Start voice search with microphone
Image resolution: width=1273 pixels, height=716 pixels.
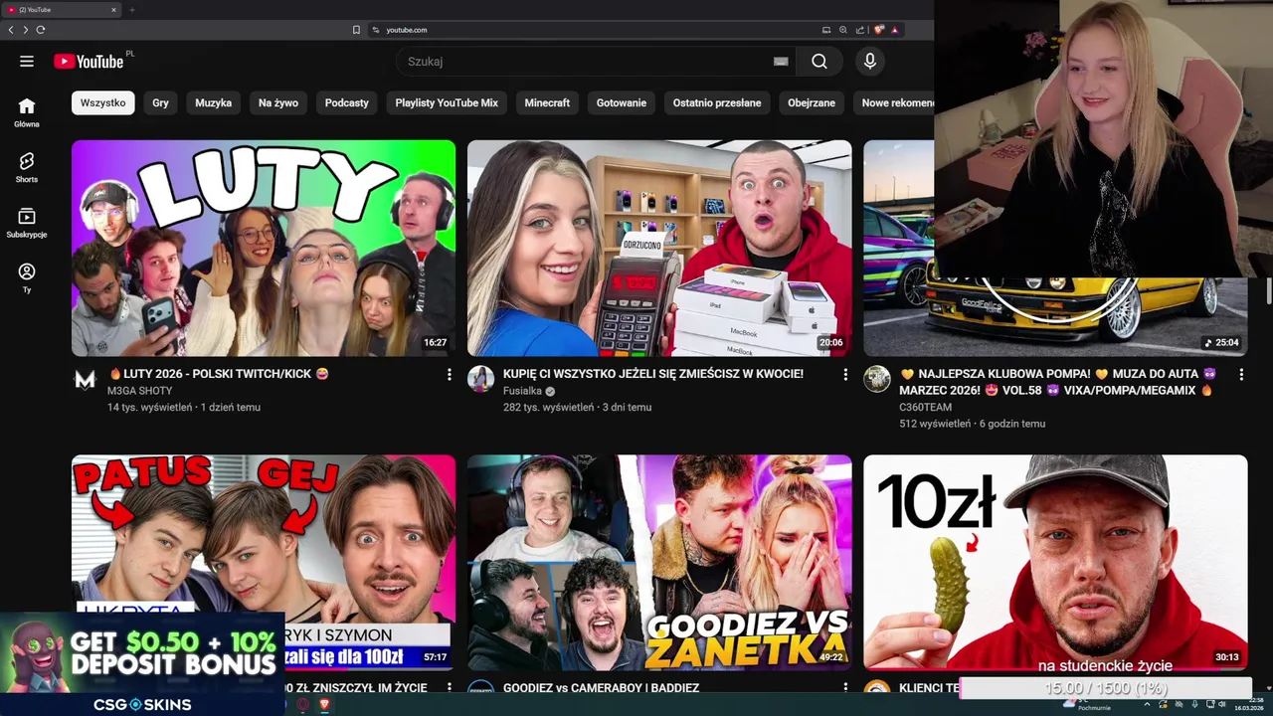tap(870, 62)
